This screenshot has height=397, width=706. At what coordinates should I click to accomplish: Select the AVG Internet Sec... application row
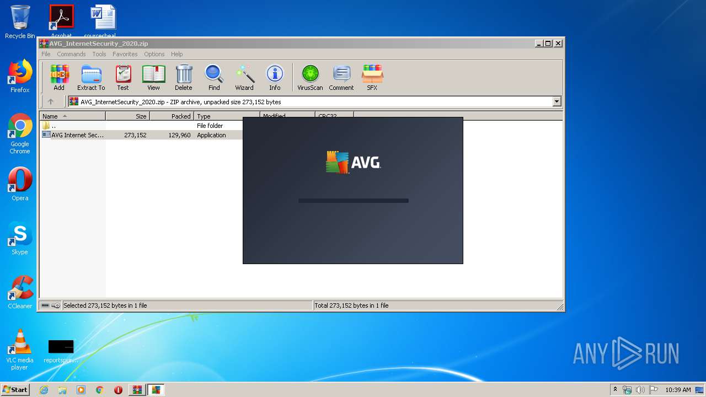pyautogui.click(x=142, y=135)
